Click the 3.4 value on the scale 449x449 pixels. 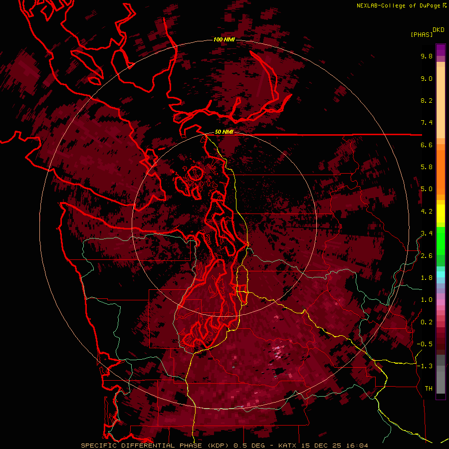tap(427, 233)
